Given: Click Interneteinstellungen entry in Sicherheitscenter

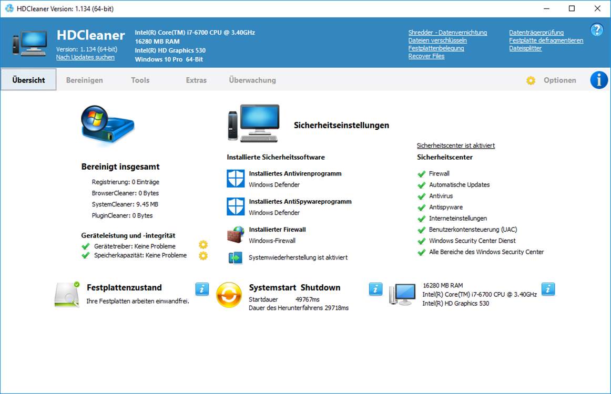Looking at the screenshot, I should pos(458,219).
